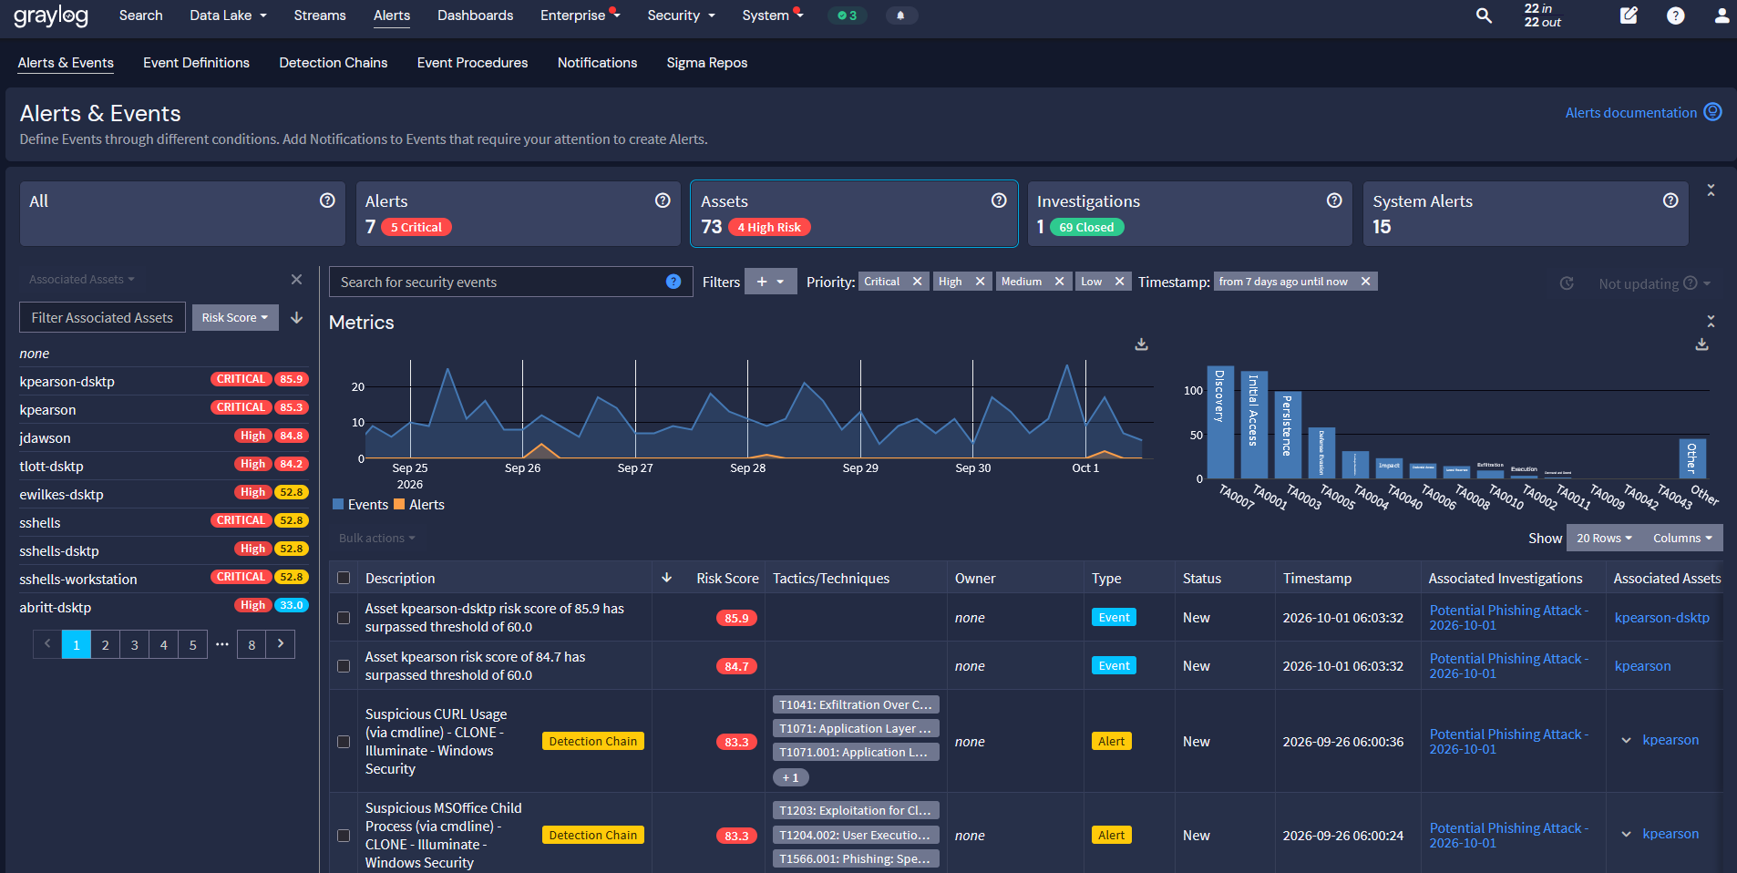Go to next asset page arrow
This screenshot has width=1737, height=873.
(x=281, y=643)
